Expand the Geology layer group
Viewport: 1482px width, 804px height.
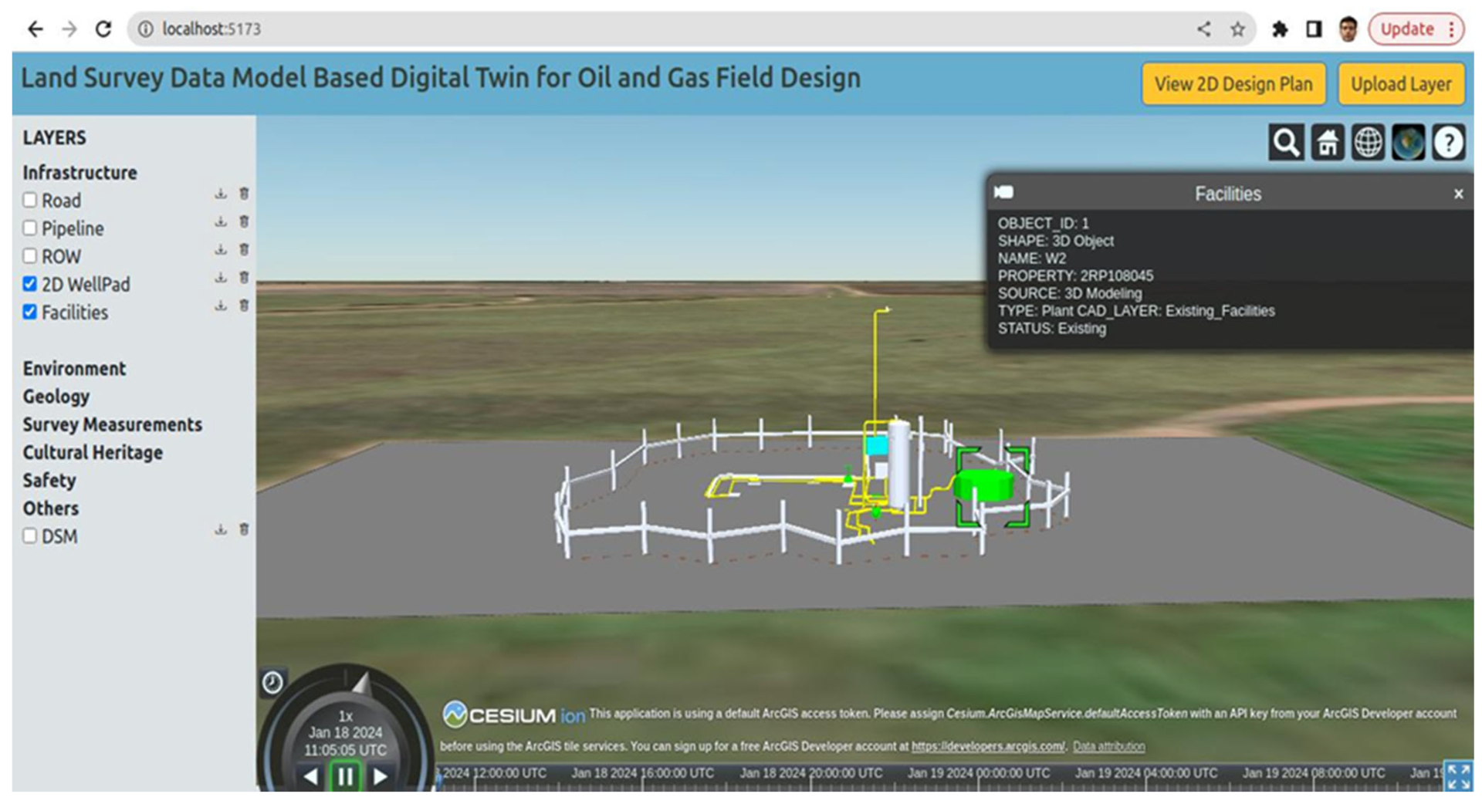click(x=56, y=397)
